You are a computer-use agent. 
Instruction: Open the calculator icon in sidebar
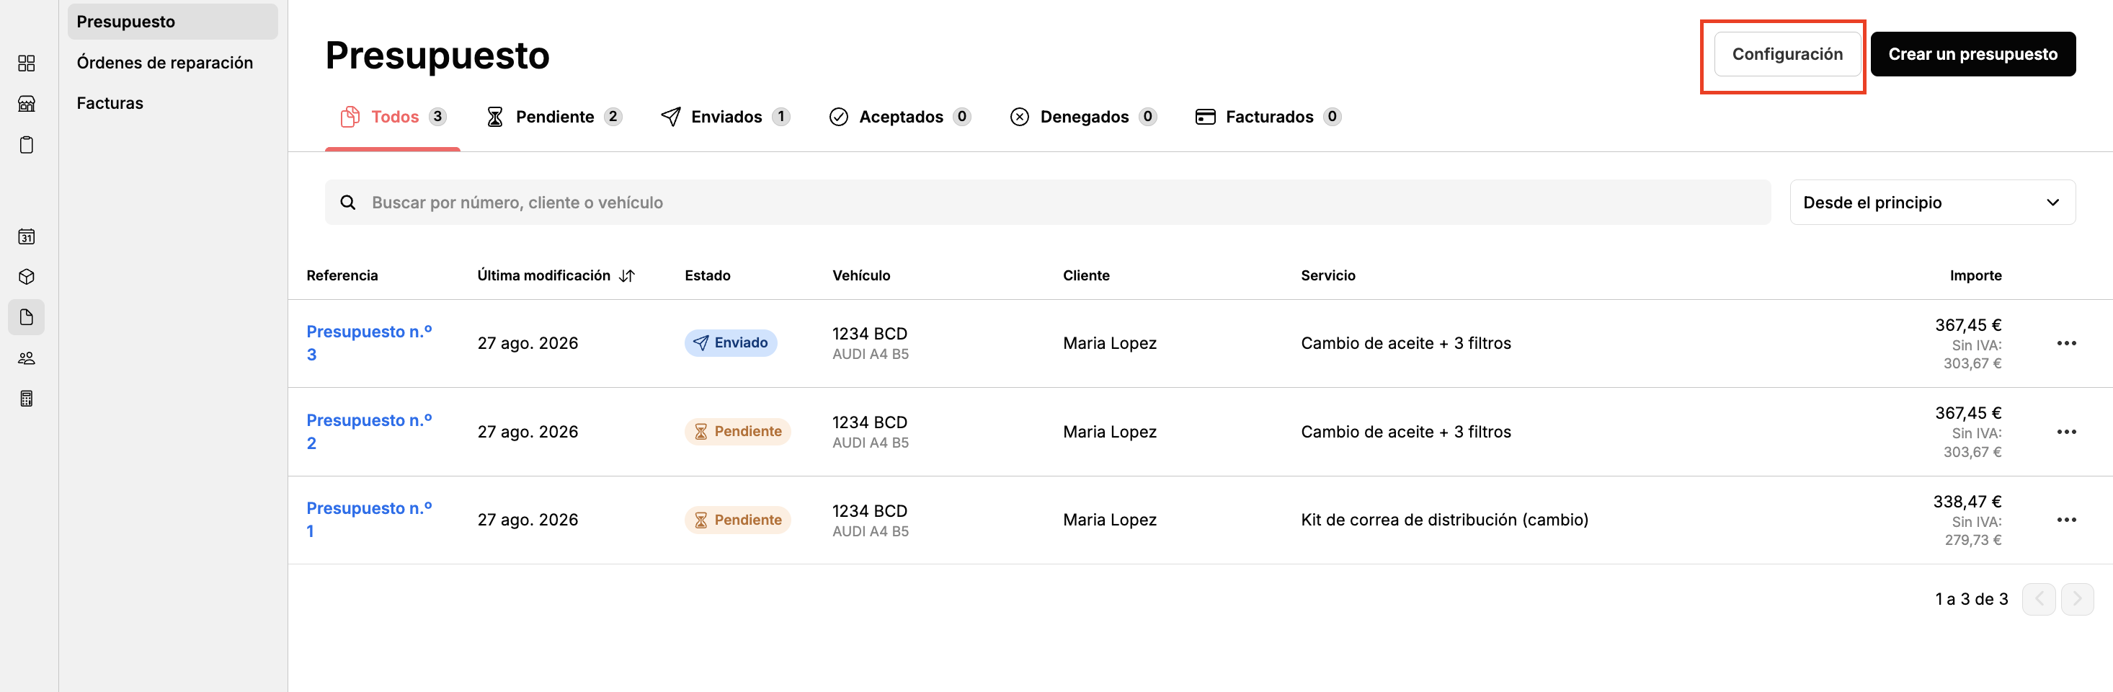(26, 398)
